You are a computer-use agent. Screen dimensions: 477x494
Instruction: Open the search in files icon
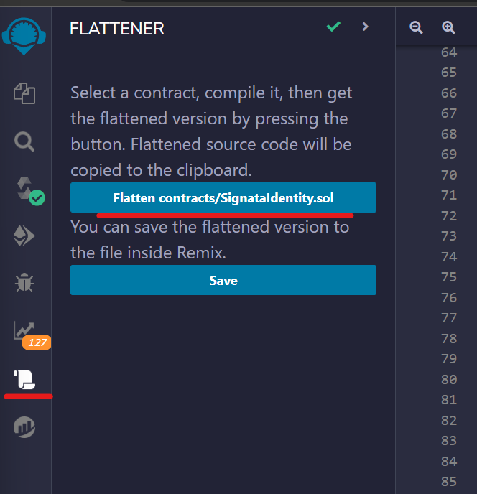(24, 141)
